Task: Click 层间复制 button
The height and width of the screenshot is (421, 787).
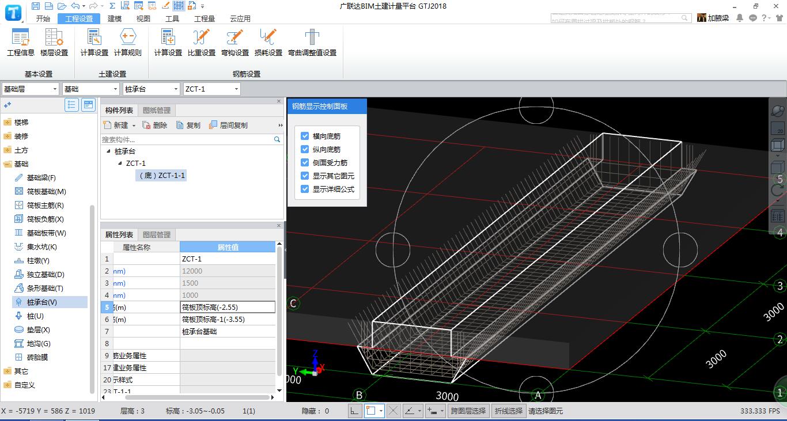Action: point(228,126)
